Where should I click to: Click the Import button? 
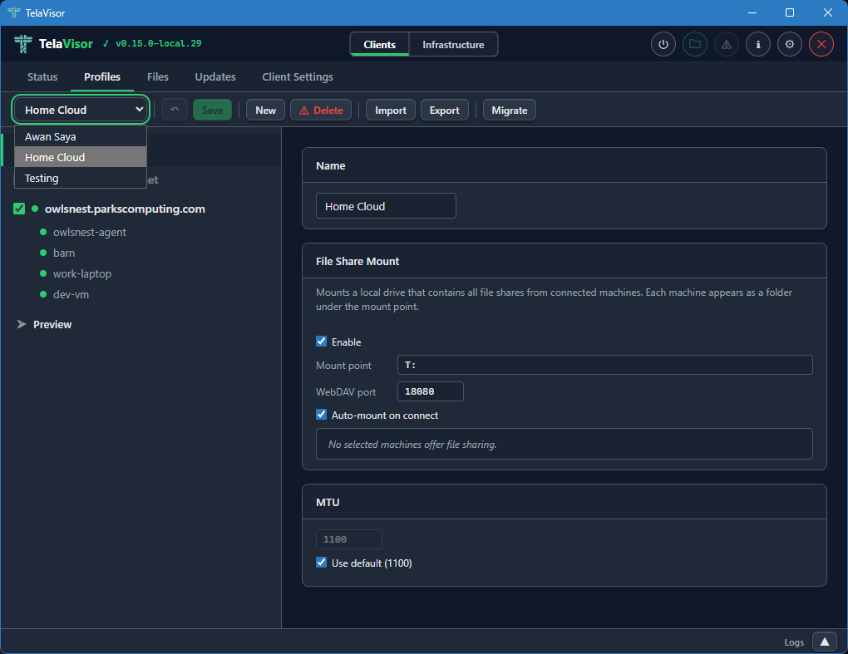(x=391, y=110)
